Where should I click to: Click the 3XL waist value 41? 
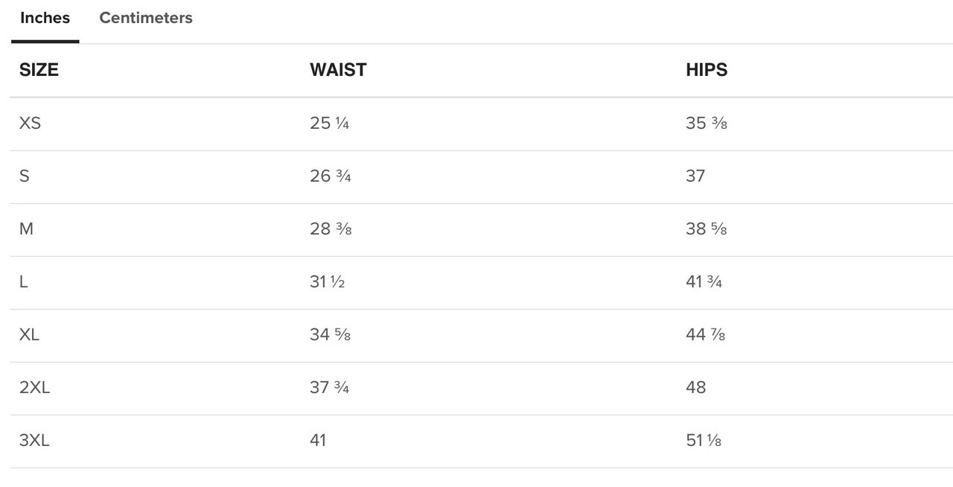[318, 441]
